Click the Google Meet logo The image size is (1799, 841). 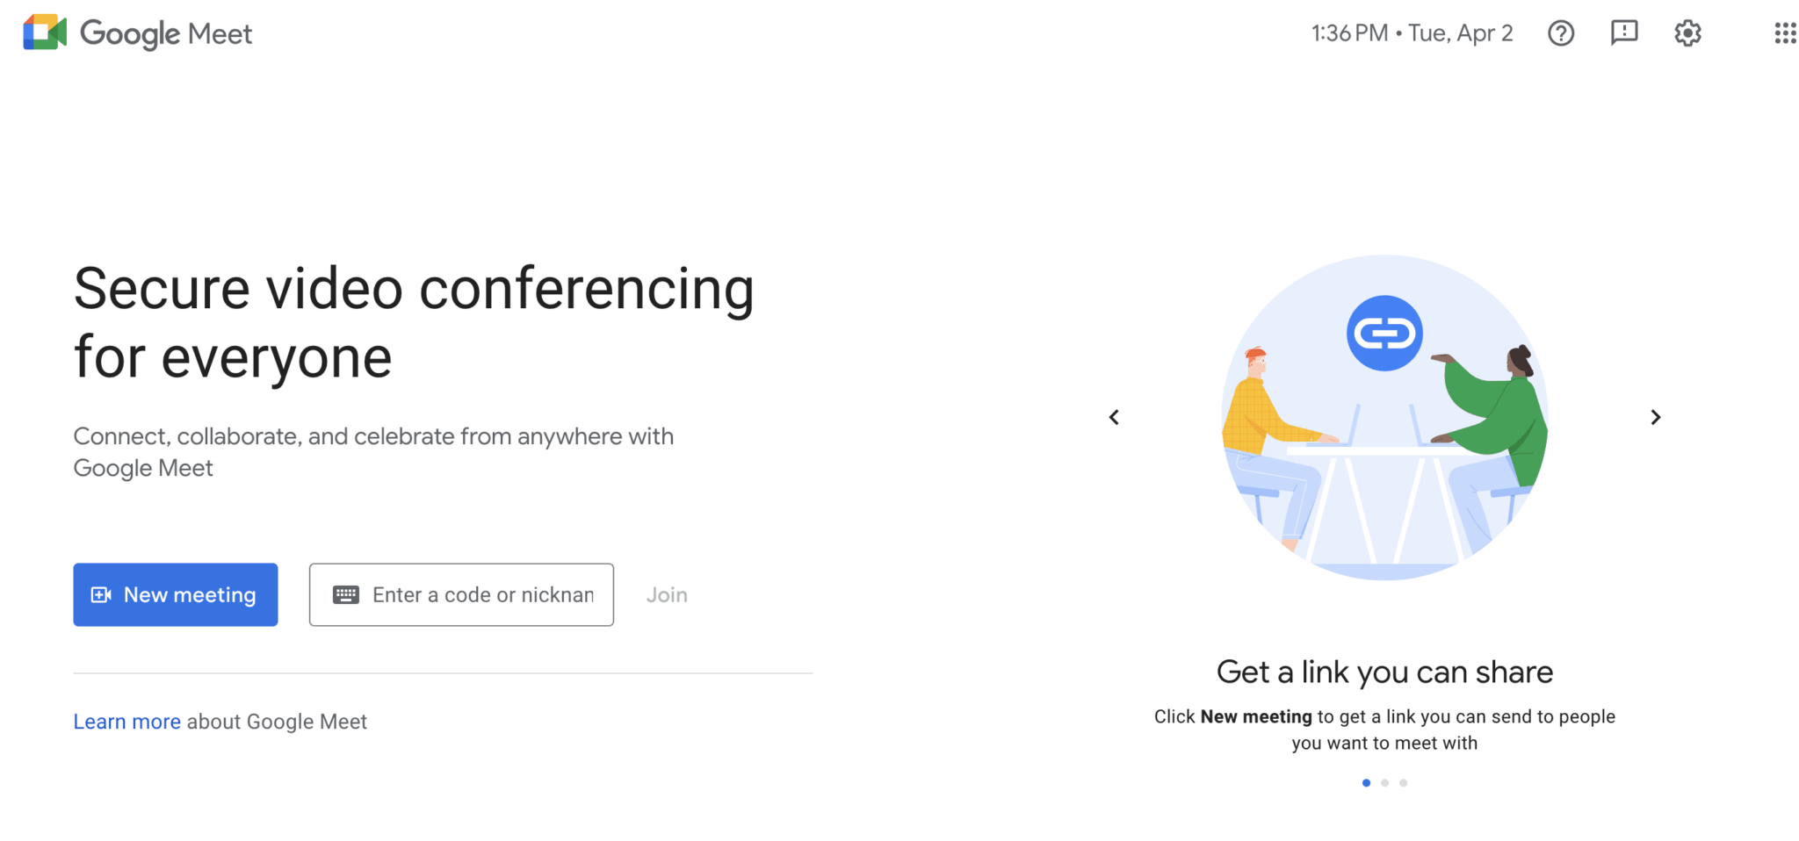pos(136,33)
